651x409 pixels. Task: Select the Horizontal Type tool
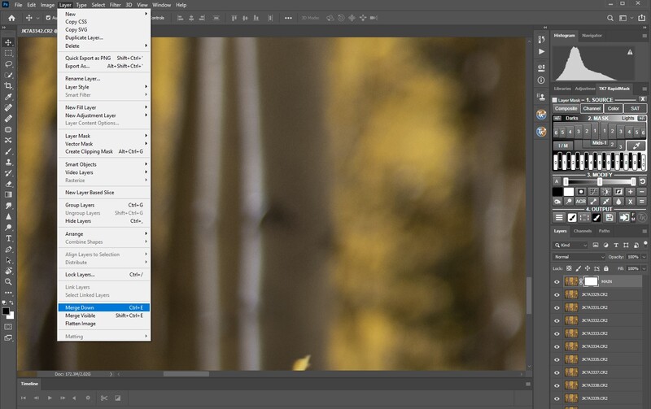pyautogui.click(x=8, y=238)
